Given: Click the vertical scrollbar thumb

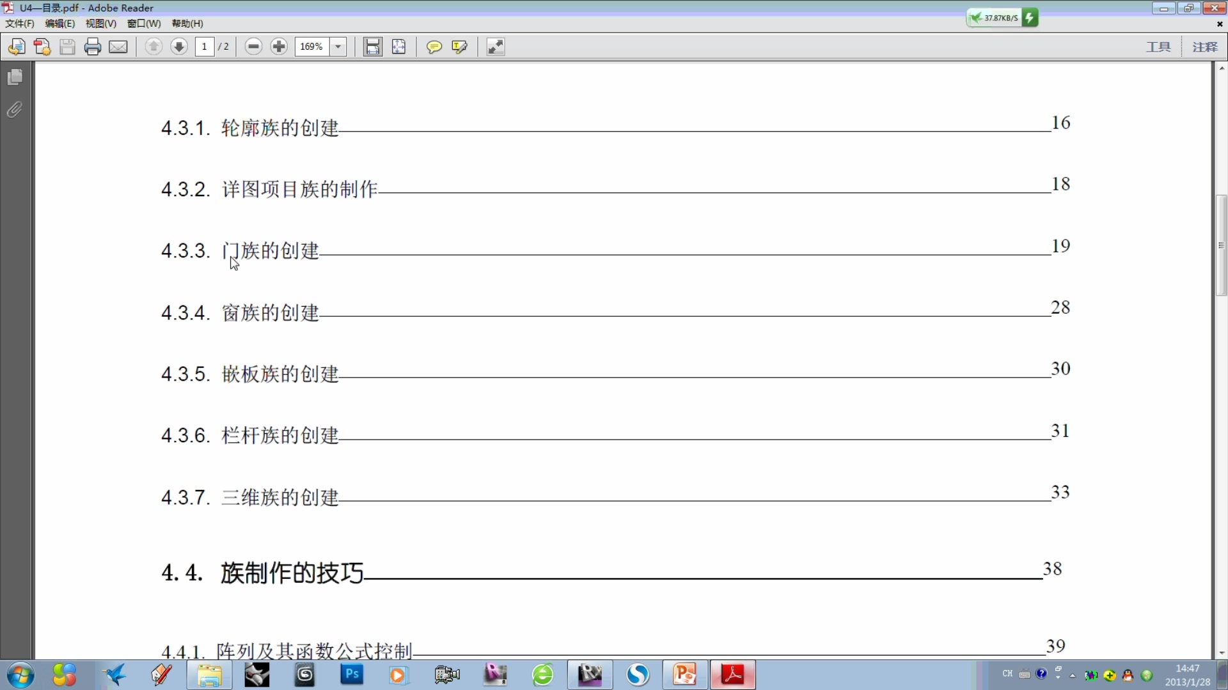Looking at the screenshot, I should 1221,245.
